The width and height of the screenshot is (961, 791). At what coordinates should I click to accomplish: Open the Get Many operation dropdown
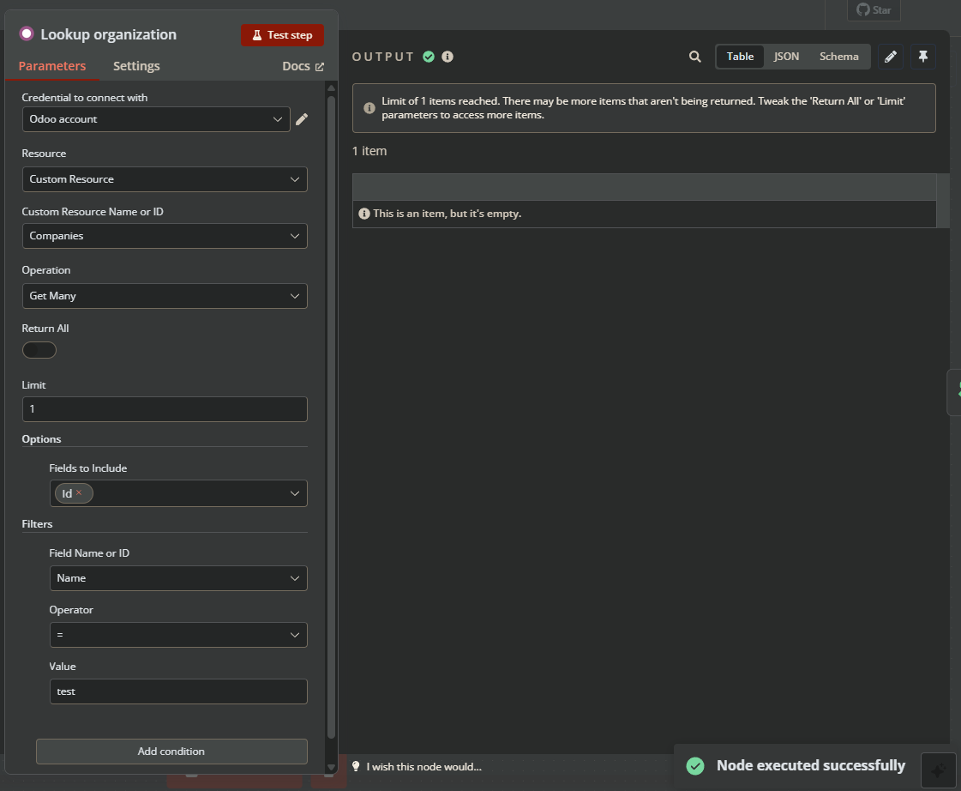point(165,296)
